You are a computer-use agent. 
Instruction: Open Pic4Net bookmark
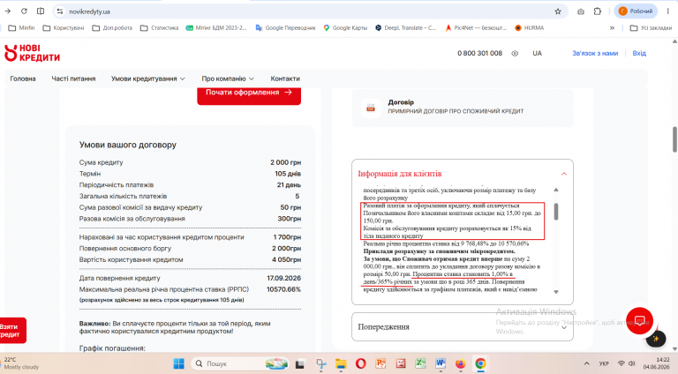coord(476,27)
